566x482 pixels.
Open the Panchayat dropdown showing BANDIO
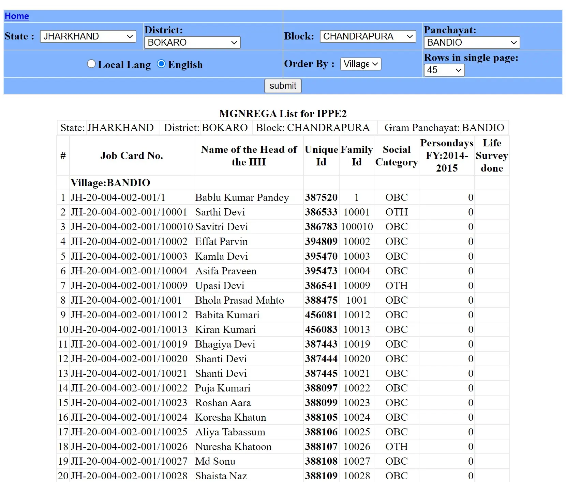472,43
